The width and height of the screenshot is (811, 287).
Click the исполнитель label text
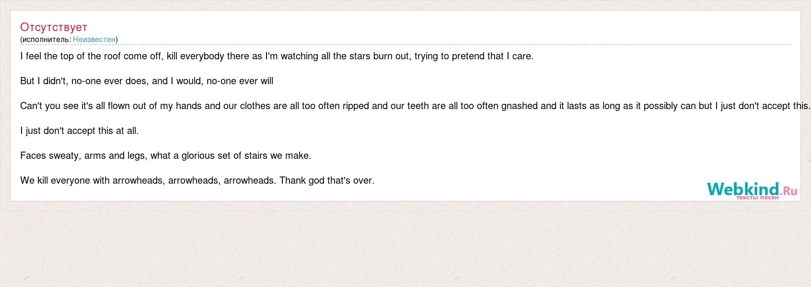click(46, 40)
